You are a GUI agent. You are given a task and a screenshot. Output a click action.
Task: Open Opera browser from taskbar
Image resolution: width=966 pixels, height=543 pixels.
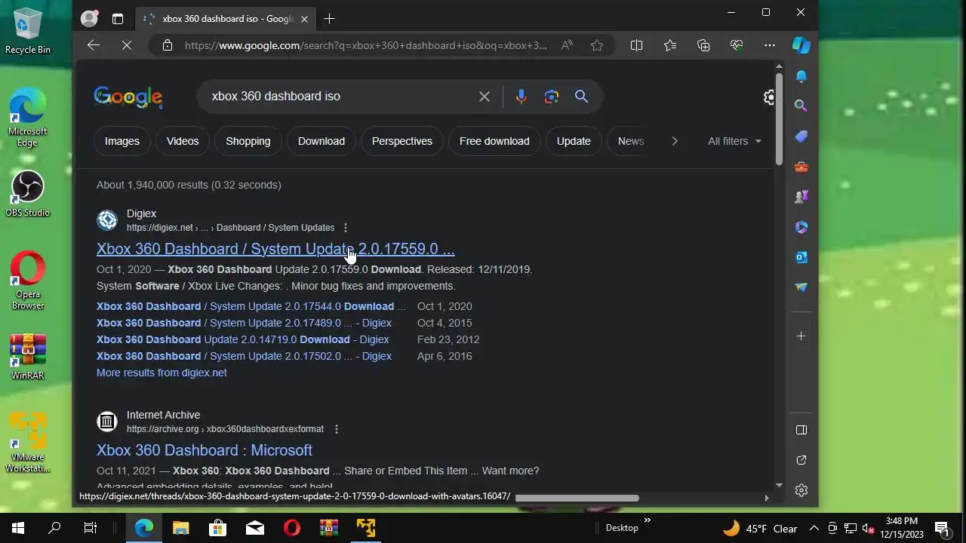point(292,528)
